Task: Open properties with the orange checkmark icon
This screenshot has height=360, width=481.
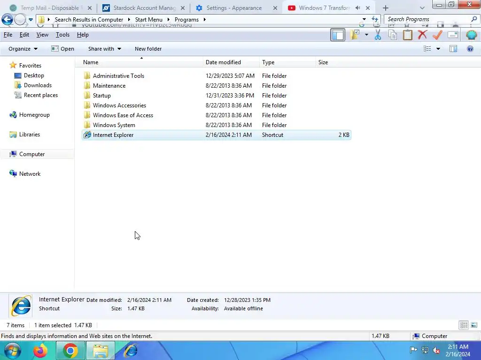Action: [437, 35]
